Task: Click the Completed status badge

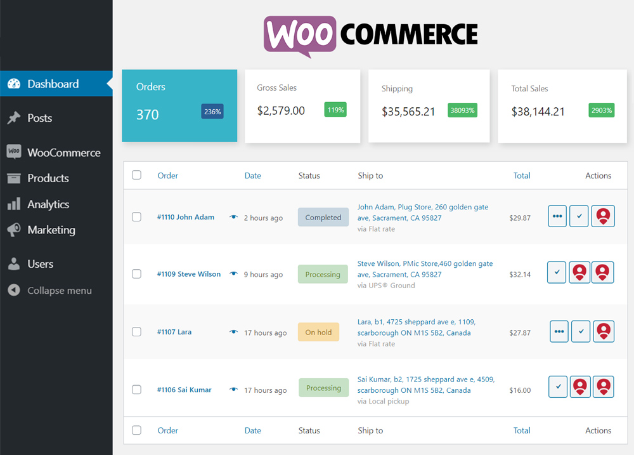Action: click(x=323, y=217)
